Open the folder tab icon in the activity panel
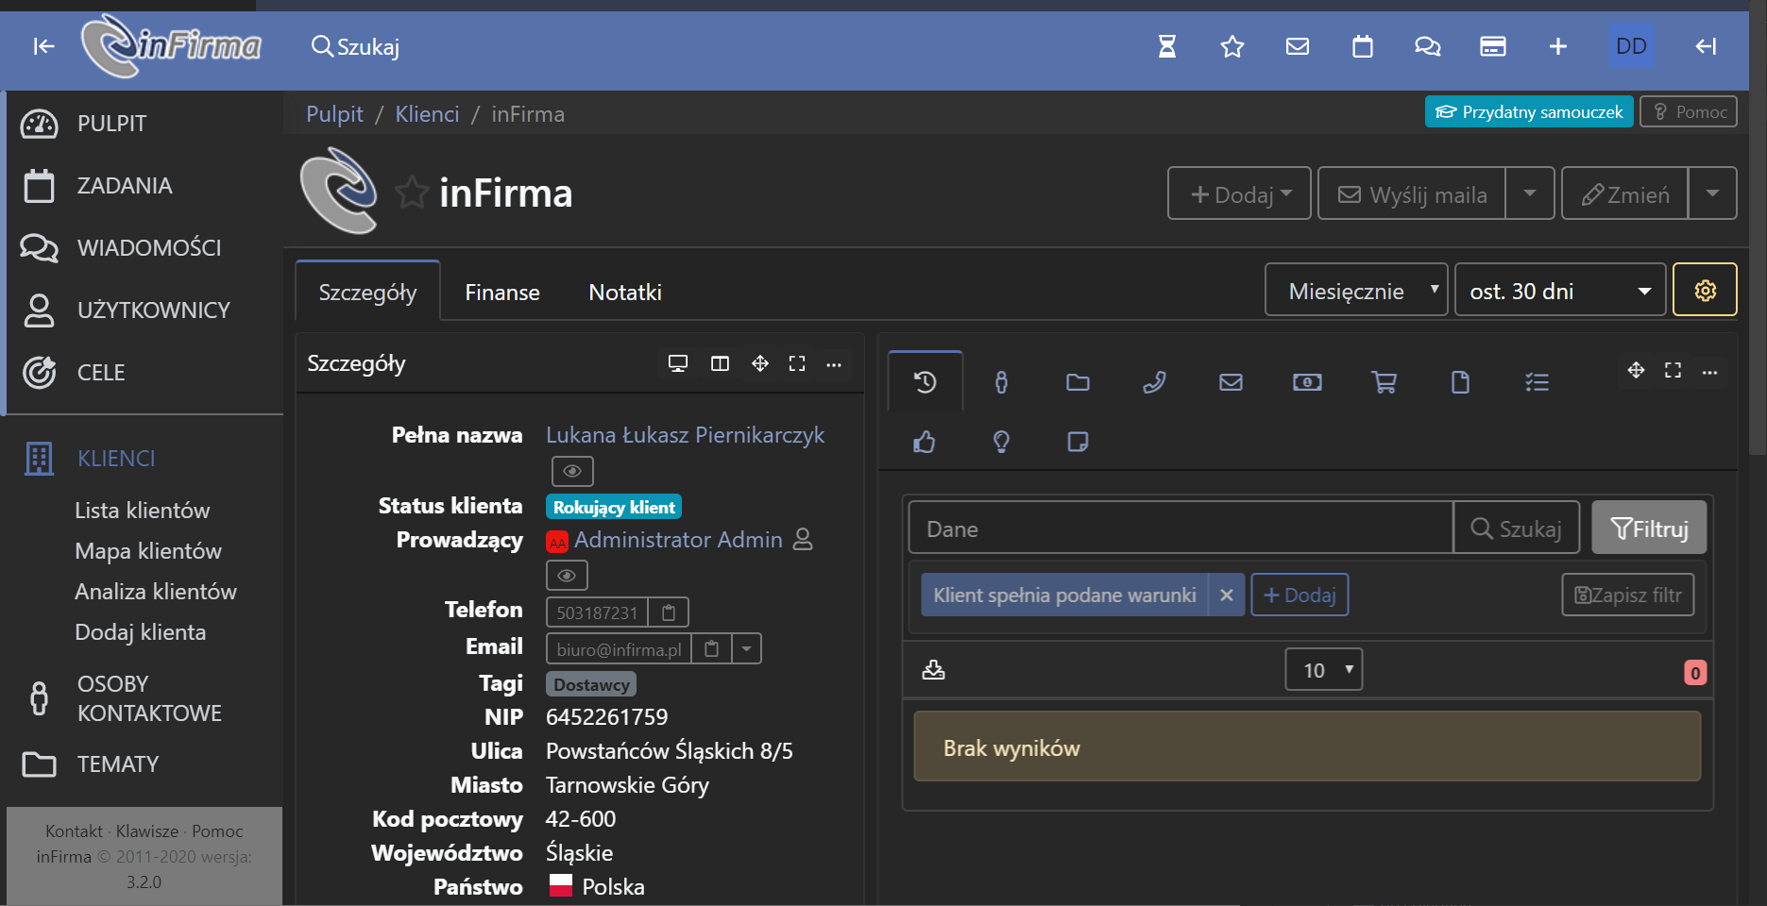This screenshot has width=1767, height=906. click(1078, 382)
